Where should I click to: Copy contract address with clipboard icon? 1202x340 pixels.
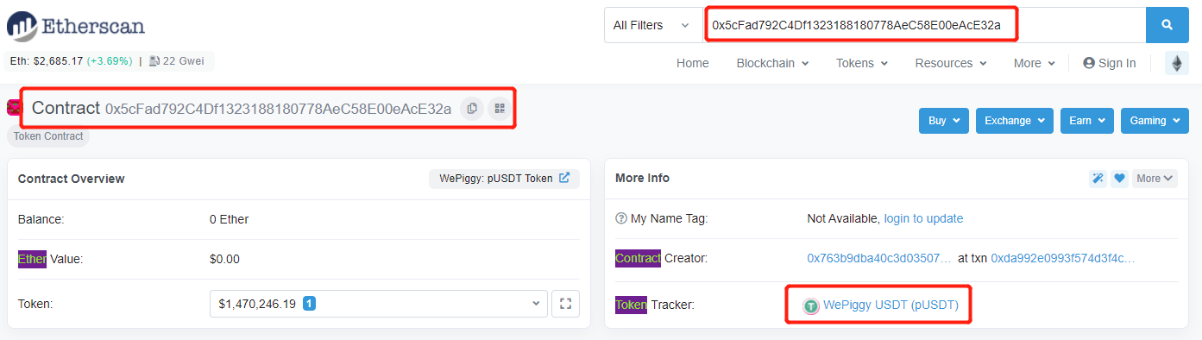pos(471,108)
